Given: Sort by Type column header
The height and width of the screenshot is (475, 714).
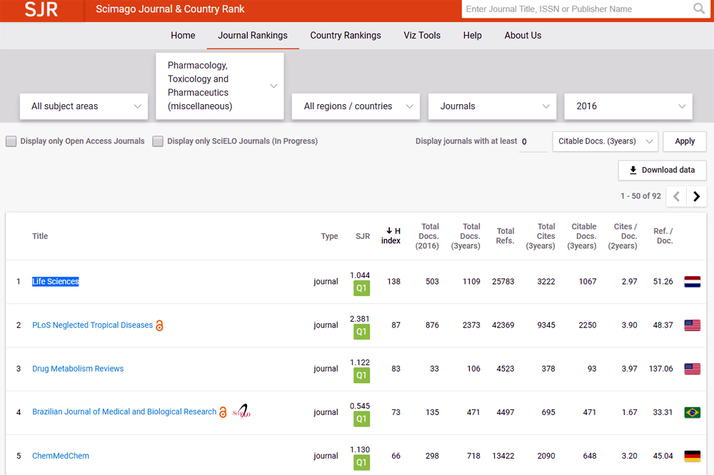Looking at the screenshot, I should [329, 236].
